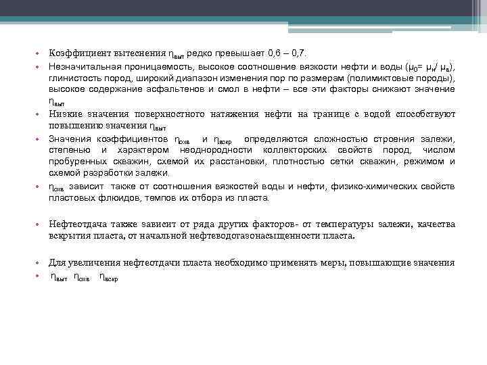
Task: Click the line starting 'Значения коэффициентов'
Action: 252,139
